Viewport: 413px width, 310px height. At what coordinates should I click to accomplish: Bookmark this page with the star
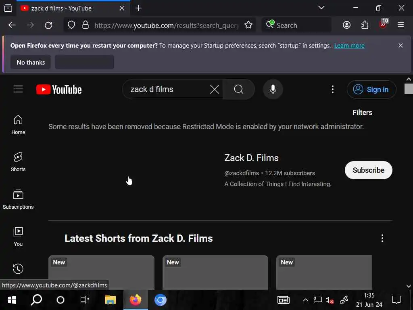pyautogui.click(x=248, y=25)
